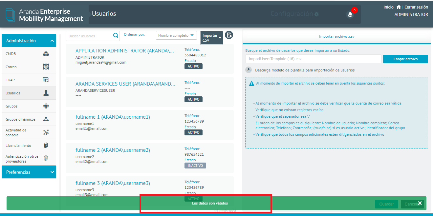
Task: Open the Importar CSV dropdown
Action: coord(212,38)
